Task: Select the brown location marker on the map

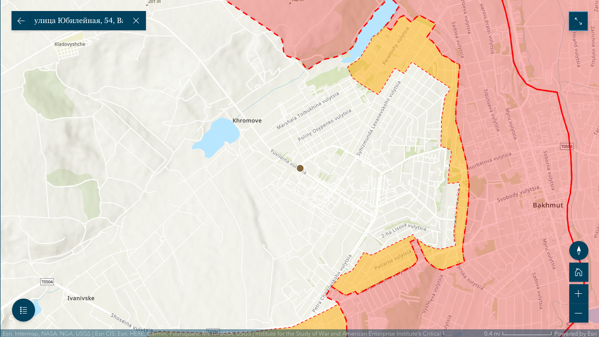Action: tap(300, 168)
